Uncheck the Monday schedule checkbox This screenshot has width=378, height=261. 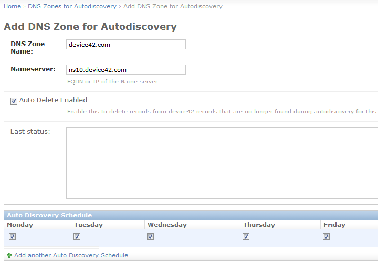[x=12, y=236]
